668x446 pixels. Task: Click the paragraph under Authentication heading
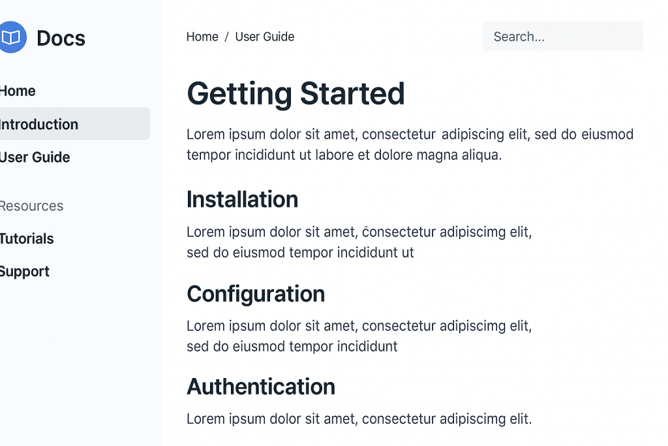[359, 419]
